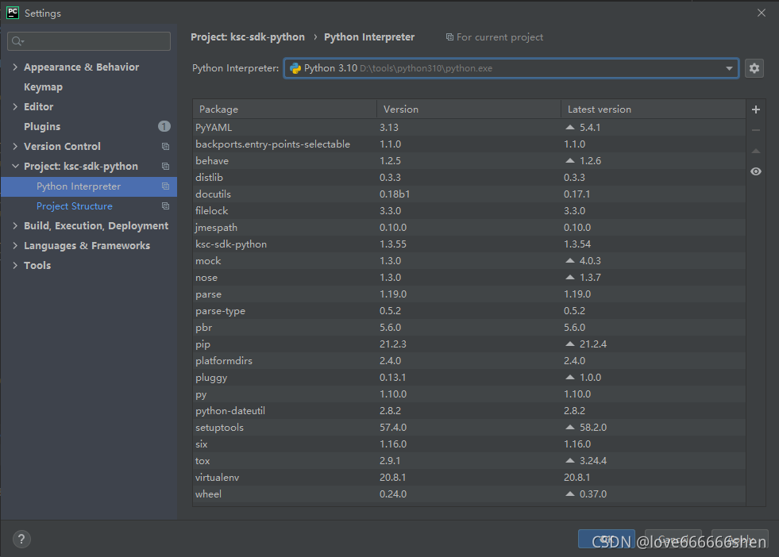This screenshot has height=557, width=779.
Task: Click the Install package plus icon
Action: 755,109
